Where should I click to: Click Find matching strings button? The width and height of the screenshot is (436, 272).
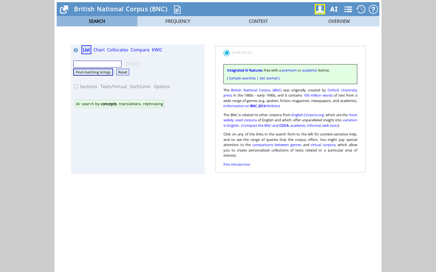(x=93, y=72)
